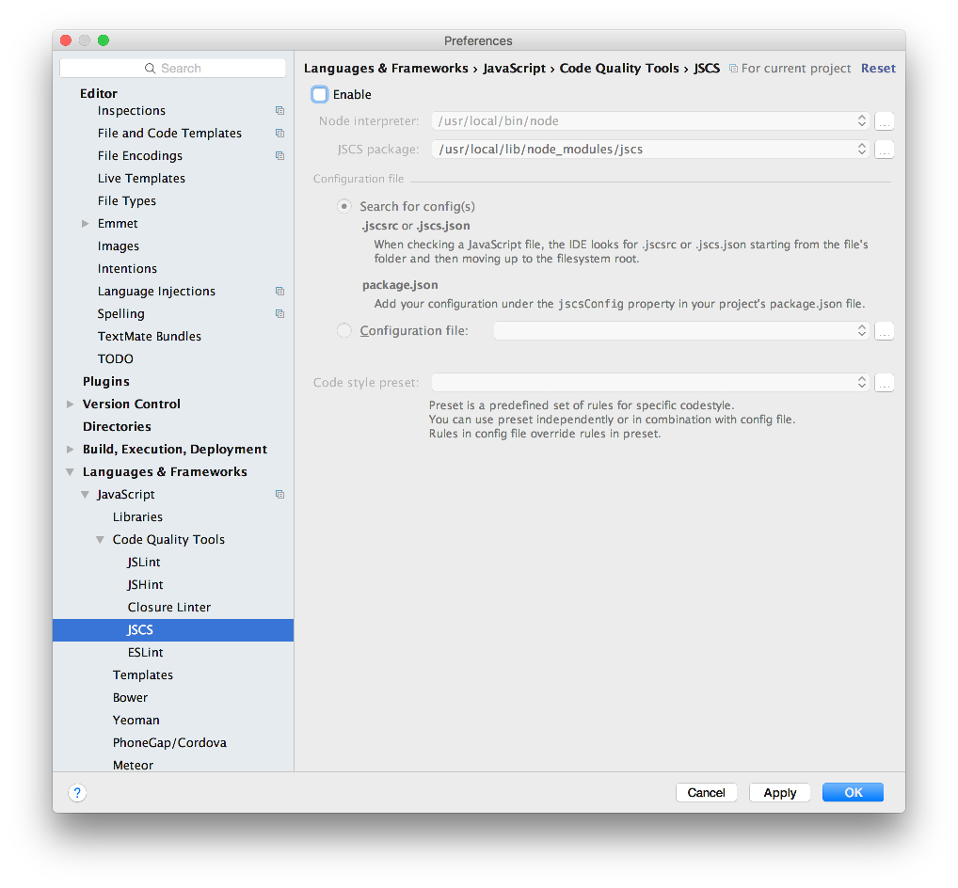Click the project-scope icon beside Language Injections
Image resolution: width=958 pixels, height=888 pixels.
tap(279, 292)
